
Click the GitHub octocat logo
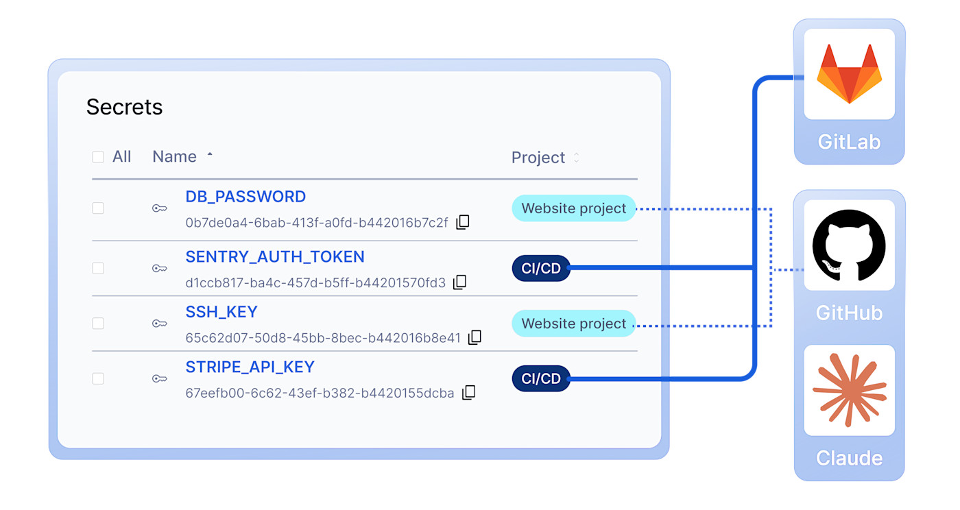tap(849, 245)
